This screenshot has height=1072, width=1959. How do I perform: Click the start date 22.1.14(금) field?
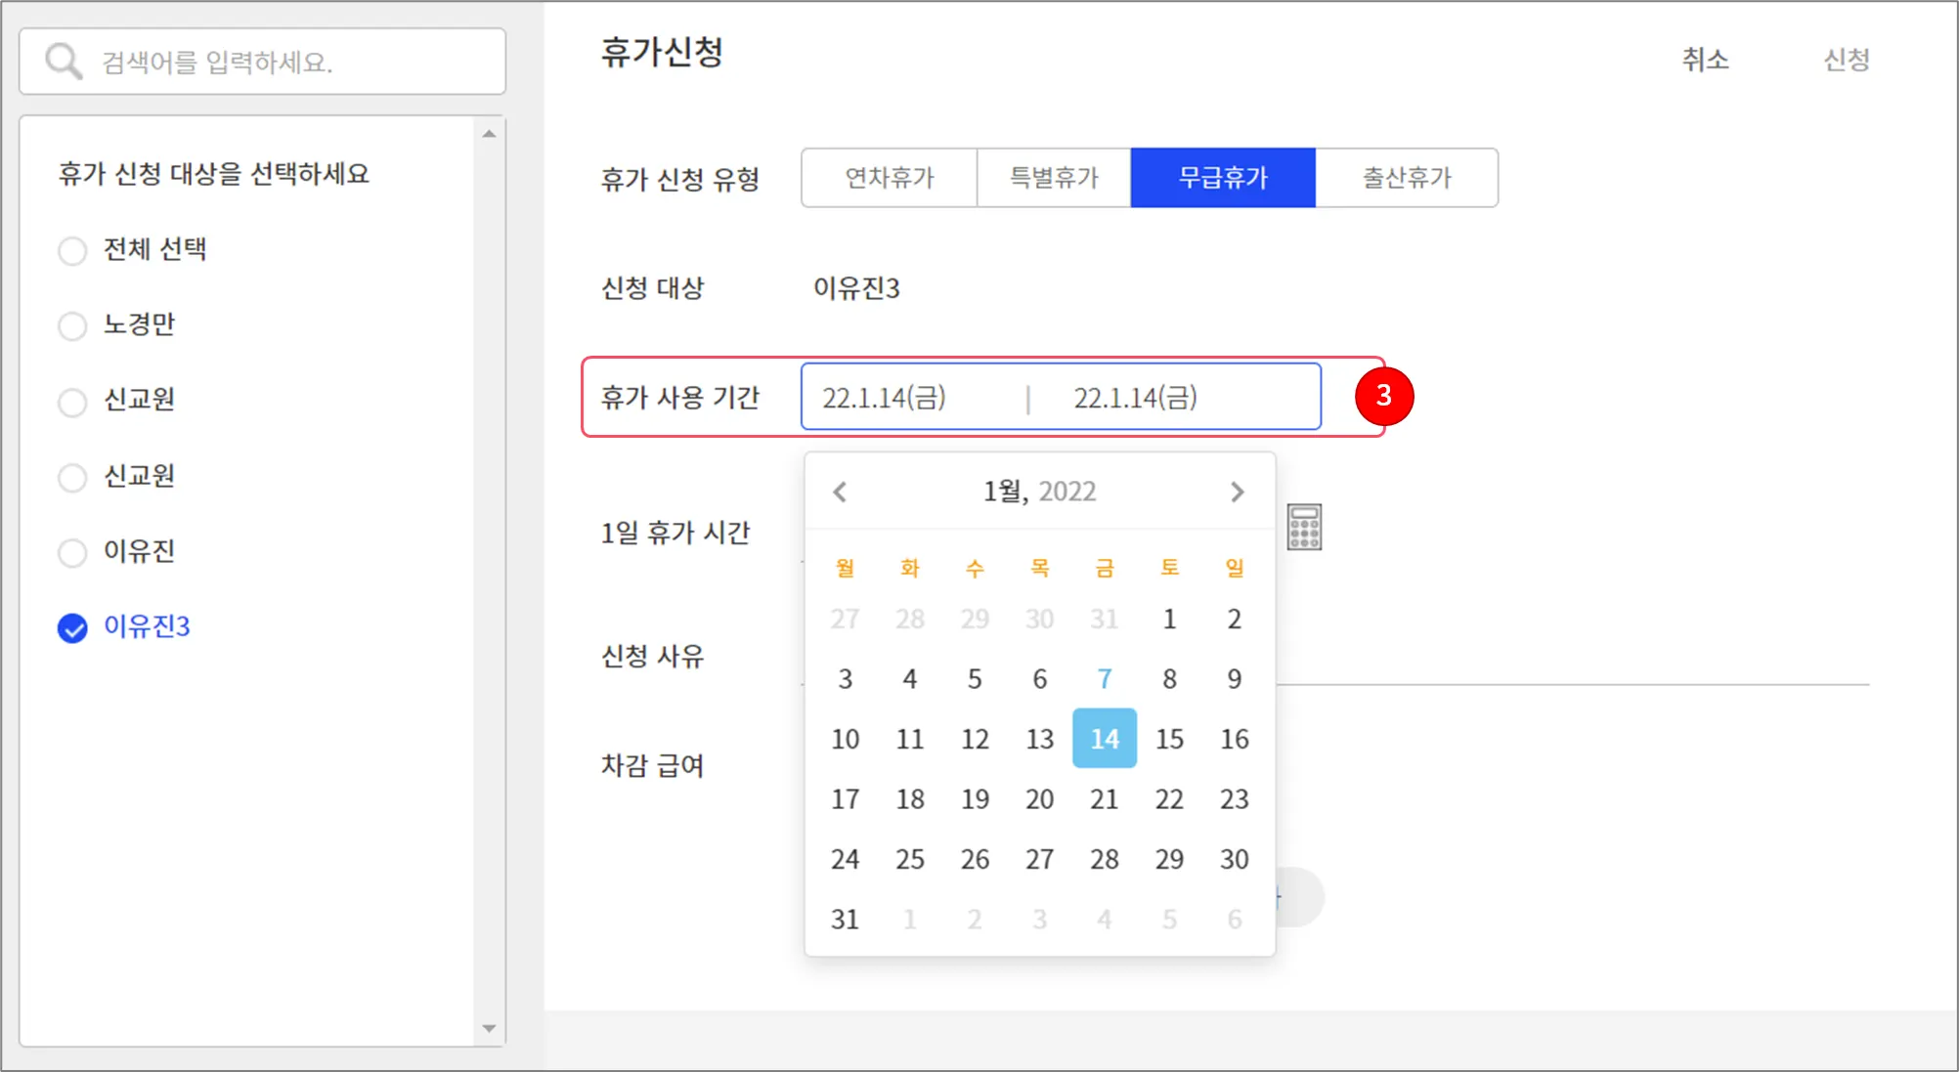pyautogui.click(x=885, y=398)
